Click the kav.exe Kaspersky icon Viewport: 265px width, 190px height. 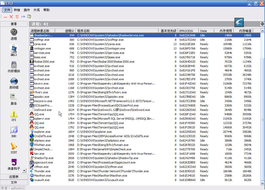(x=32, y=153)
